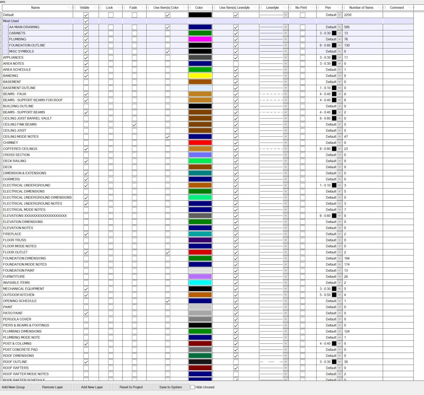Screen dimensions: 424x395
Task: Click red color swatch for CHIMNEY
Action: [x=200, y=143]
